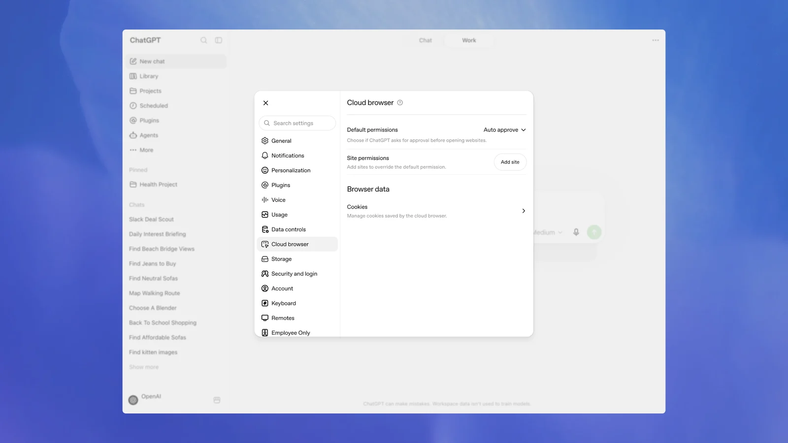Open the three-dot menu at top right
Screen dimensions: 788x443
tap(656, 40)
